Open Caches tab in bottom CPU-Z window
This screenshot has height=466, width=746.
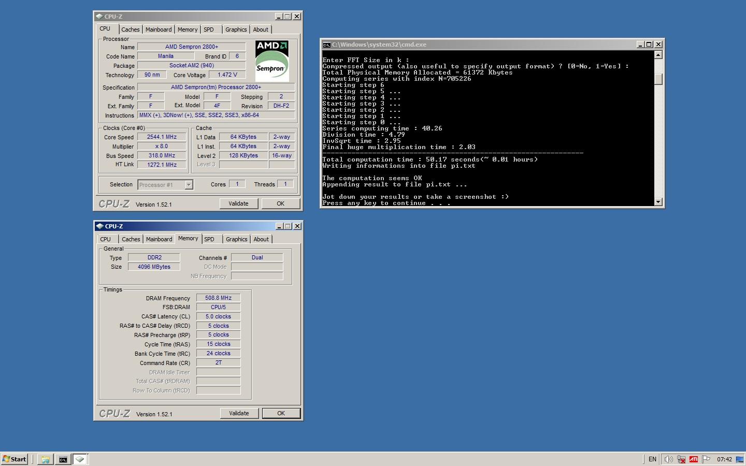(131, 239)
